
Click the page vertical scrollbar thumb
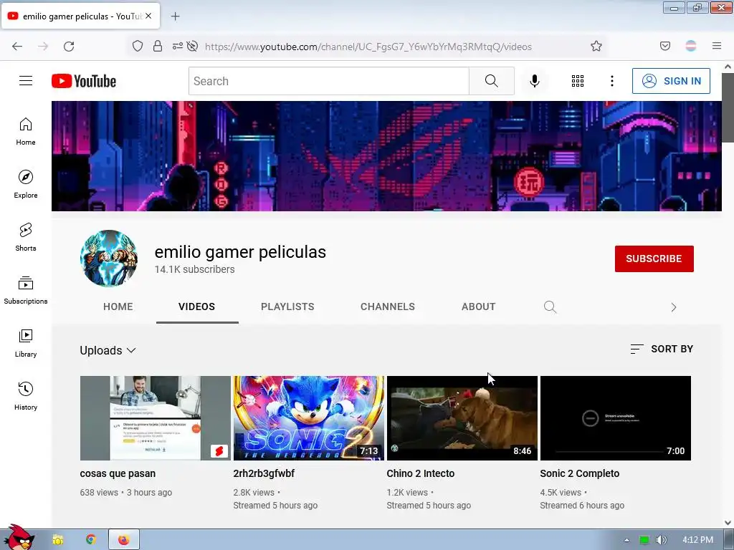tap(728, 107)
